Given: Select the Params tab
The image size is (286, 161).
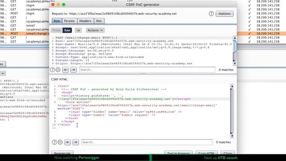Looking at the screenshot, I should point(69,21).
